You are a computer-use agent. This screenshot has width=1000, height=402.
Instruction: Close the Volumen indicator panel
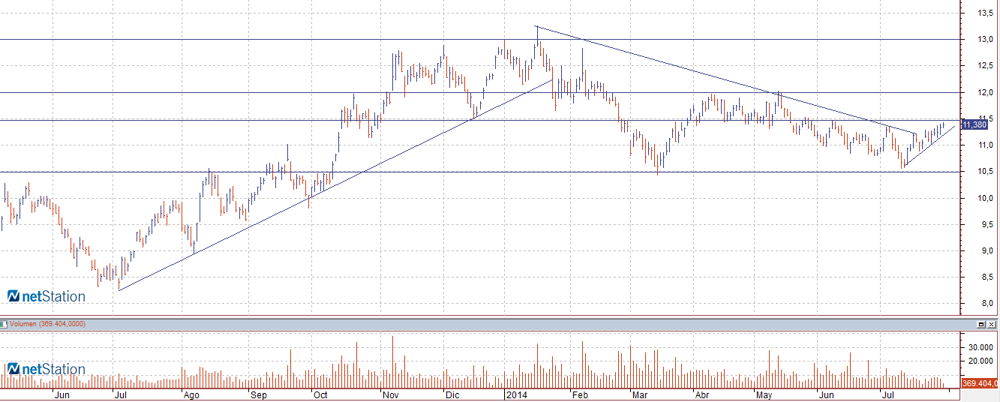tap(992, 324)
